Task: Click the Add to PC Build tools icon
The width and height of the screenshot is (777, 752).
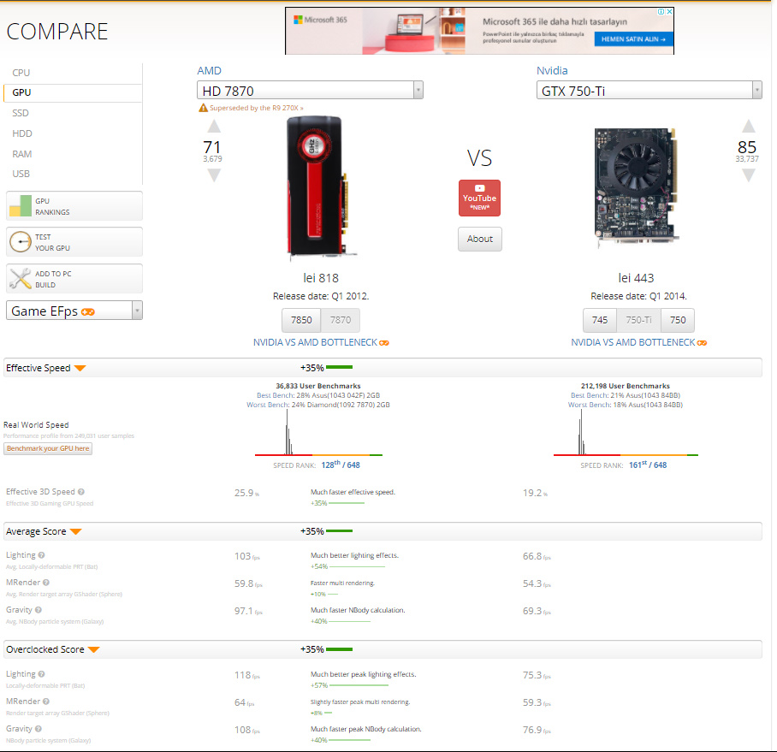Action: [21, 279]
